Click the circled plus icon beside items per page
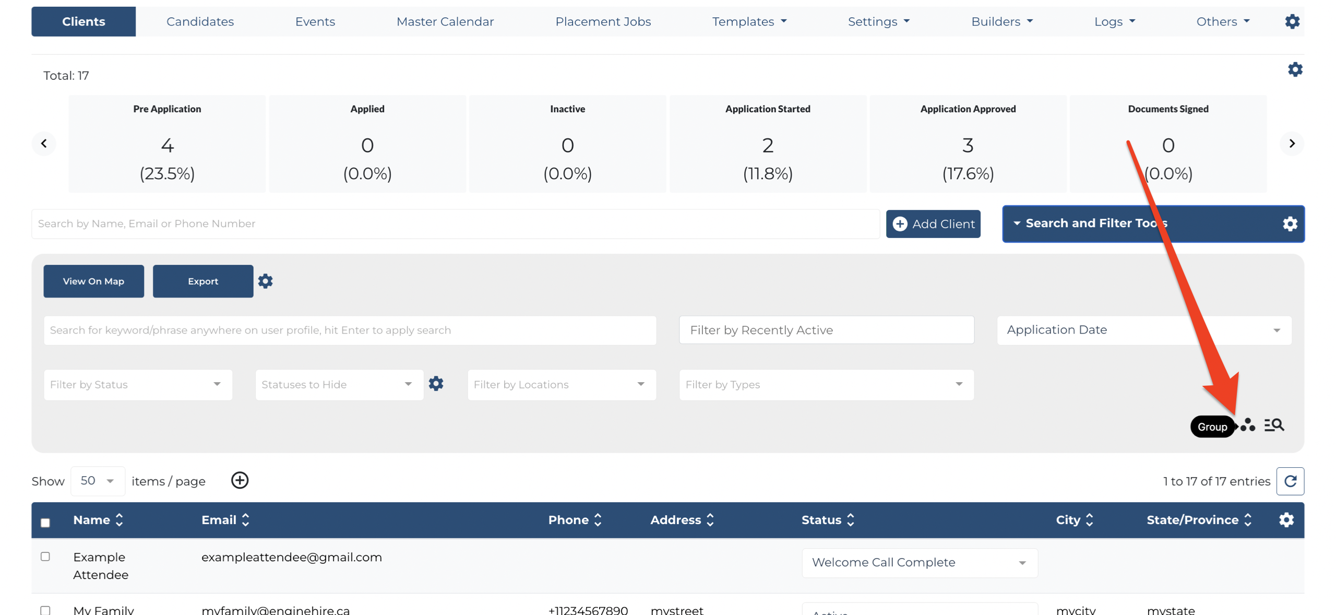 coord(240,480)
